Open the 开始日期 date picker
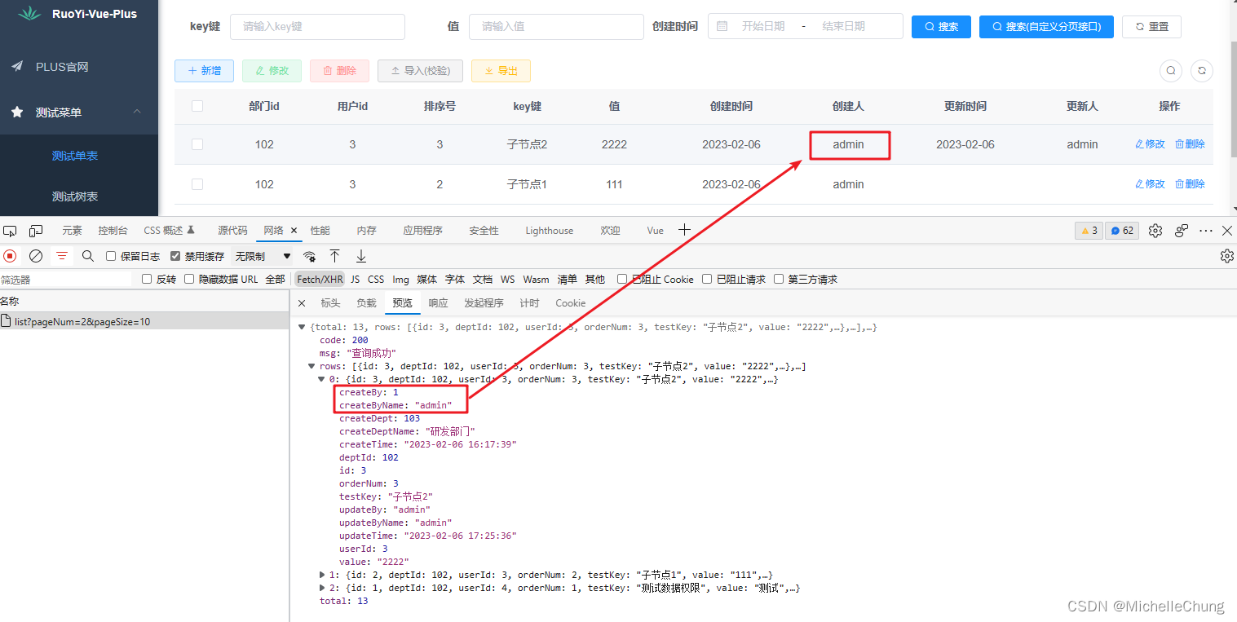1237x622 pixels. coord(763,26)
